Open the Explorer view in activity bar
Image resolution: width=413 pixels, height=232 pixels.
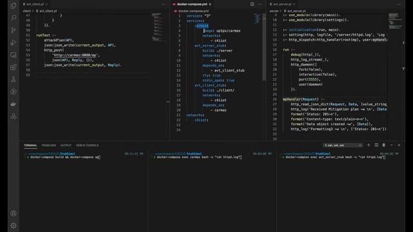[x=14, y=6]
